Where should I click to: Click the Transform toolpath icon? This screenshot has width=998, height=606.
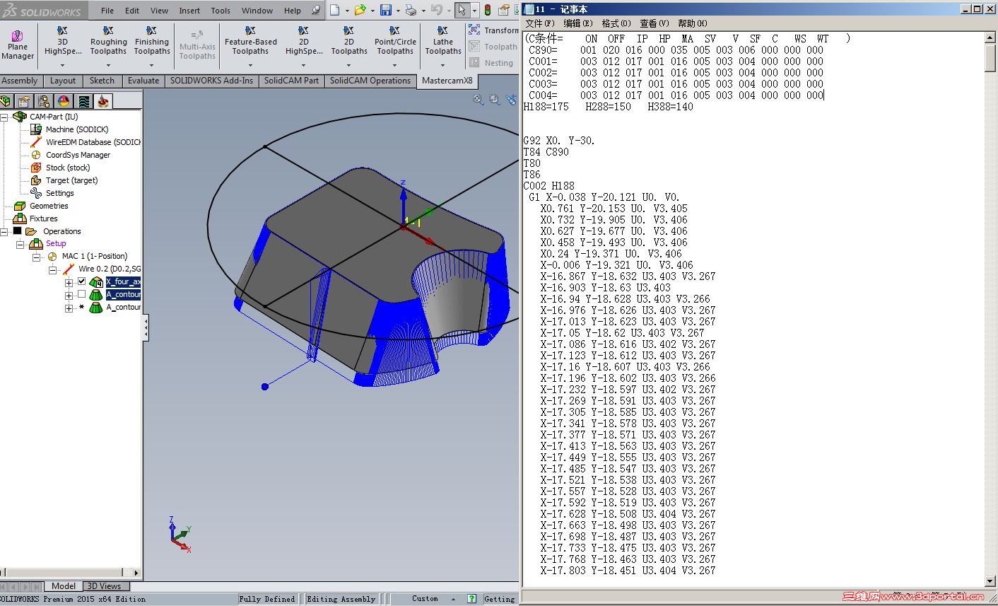[474, 30]
